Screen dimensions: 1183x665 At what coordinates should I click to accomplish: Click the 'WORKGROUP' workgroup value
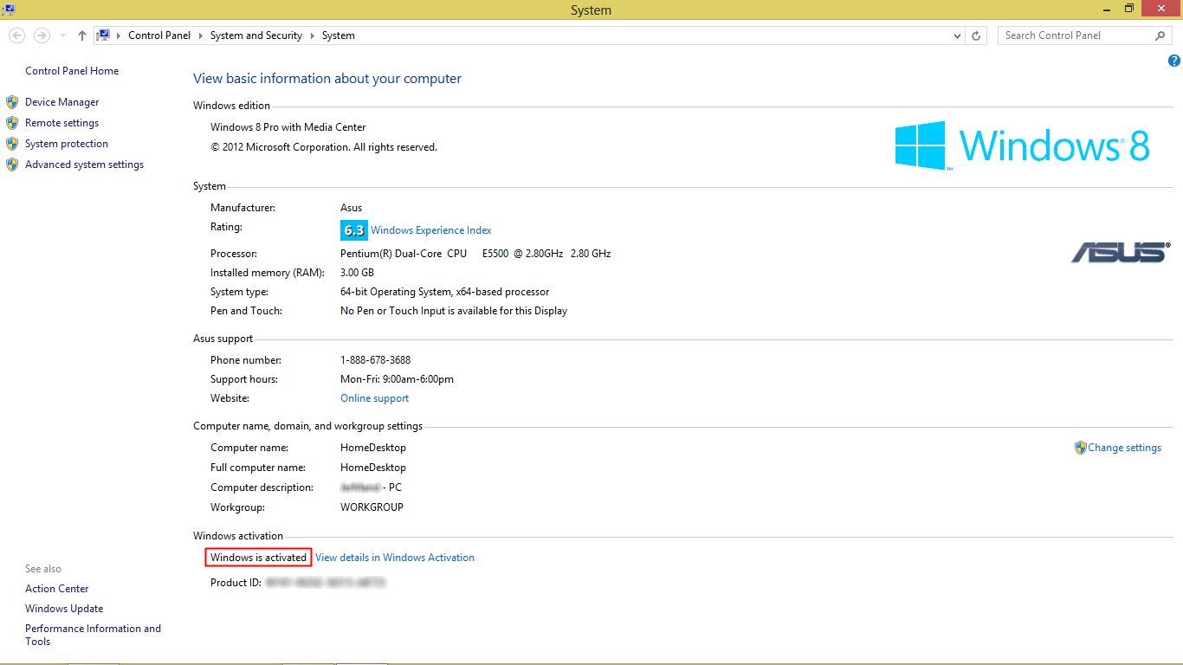coord(372,507)
